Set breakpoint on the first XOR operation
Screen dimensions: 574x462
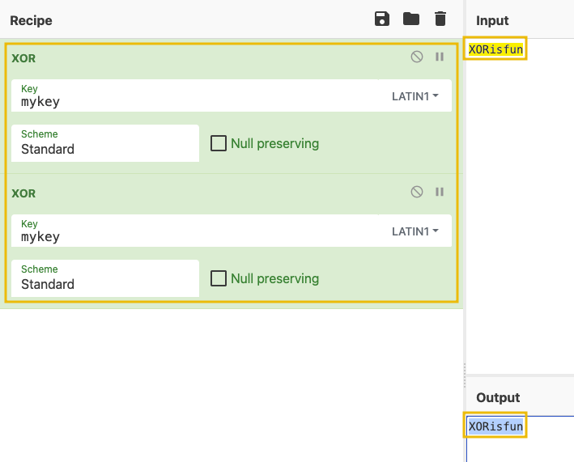[440, 57]
